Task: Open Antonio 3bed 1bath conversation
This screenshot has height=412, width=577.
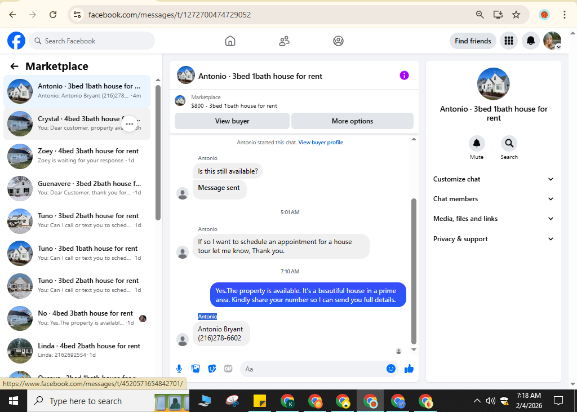Action: (77, 91)
